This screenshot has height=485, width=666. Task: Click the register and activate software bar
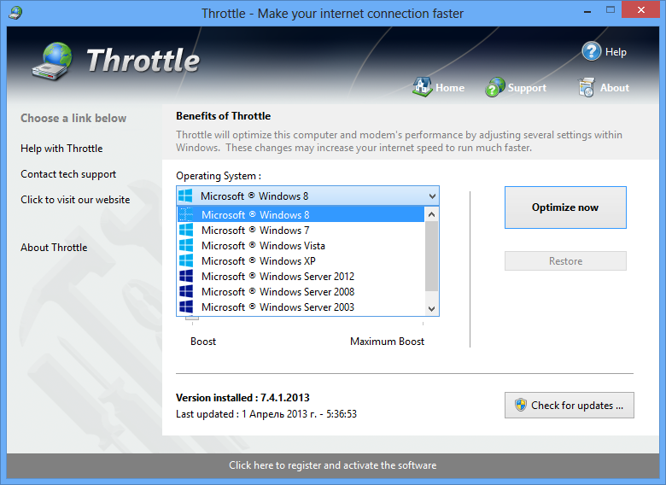tap(333, 465)
